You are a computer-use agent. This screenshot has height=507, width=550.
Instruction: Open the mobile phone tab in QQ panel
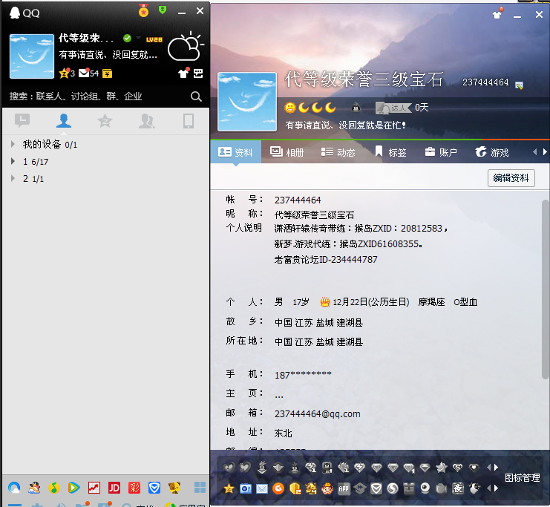pos(189,121)
